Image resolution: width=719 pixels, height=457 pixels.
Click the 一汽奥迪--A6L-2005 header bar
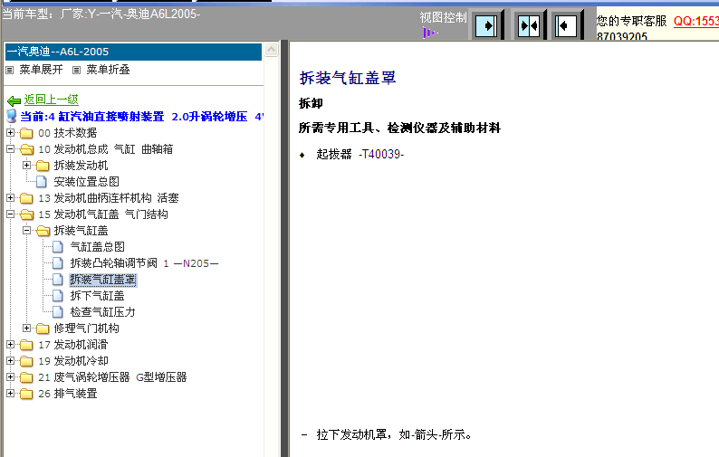tap(133, 52)
